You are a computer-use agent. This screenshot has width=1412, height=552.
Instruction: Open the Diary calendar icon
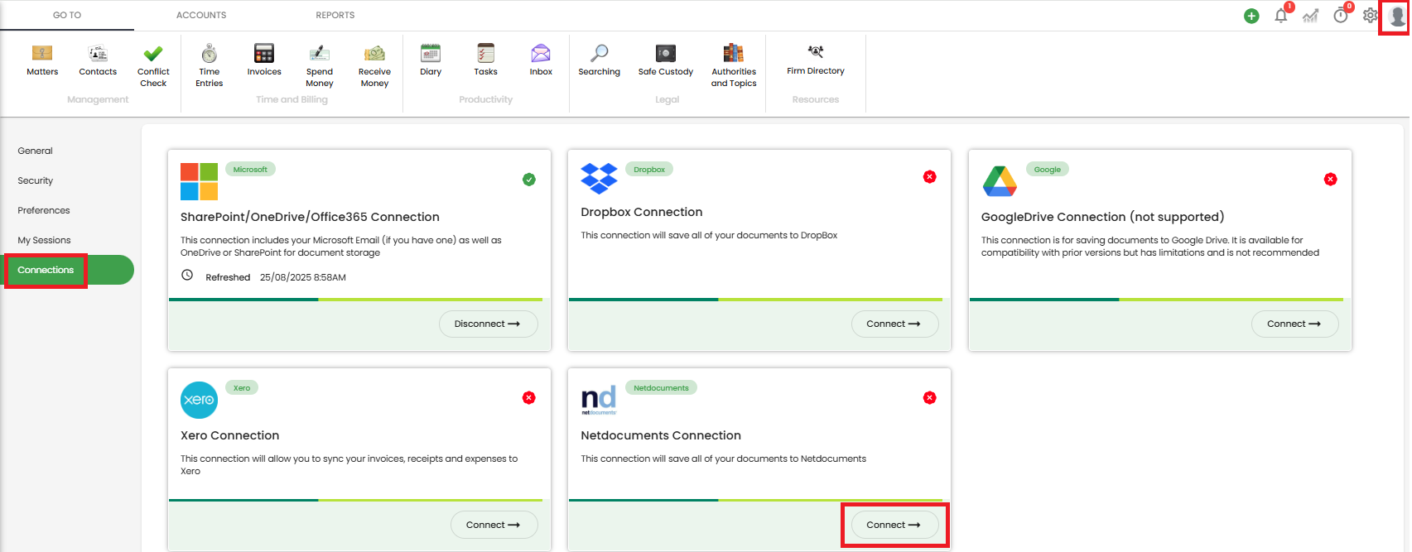point(431,54)
